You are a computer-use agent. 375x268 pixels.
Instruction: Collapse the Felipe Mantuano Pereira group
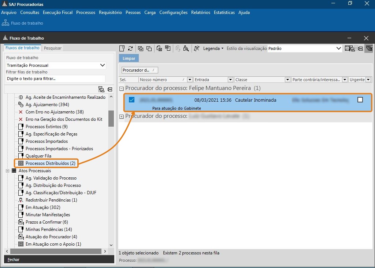[x=121, y=88]
